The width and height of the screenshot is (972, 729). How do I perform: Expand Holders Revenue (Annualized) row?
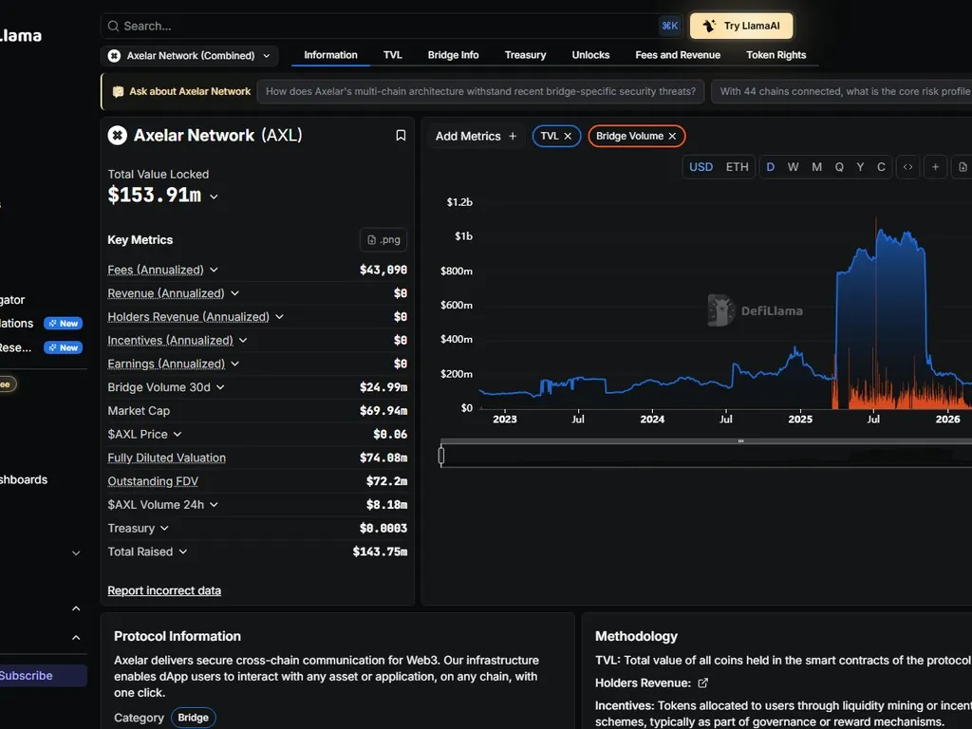coord(280,317)
